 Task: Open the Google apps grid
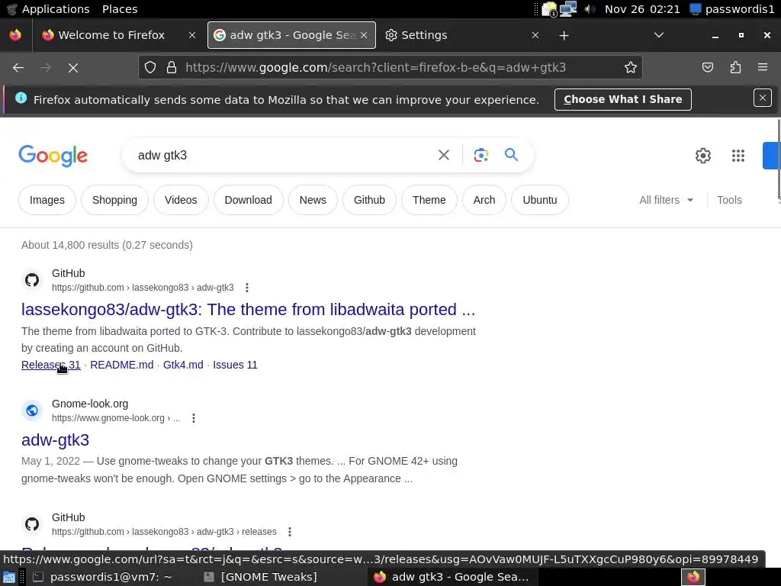tap(738, 156)
